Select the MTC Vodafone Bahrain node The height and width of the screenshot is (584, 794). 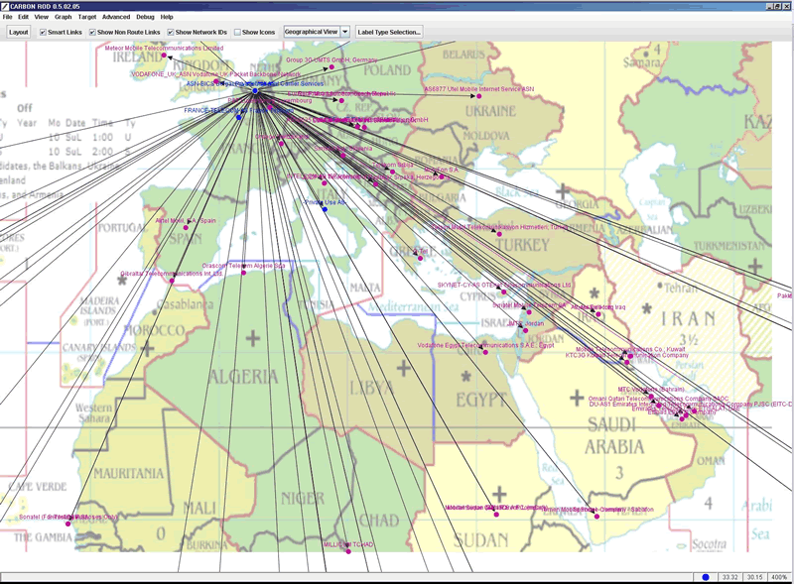click(x=651, y=397)
